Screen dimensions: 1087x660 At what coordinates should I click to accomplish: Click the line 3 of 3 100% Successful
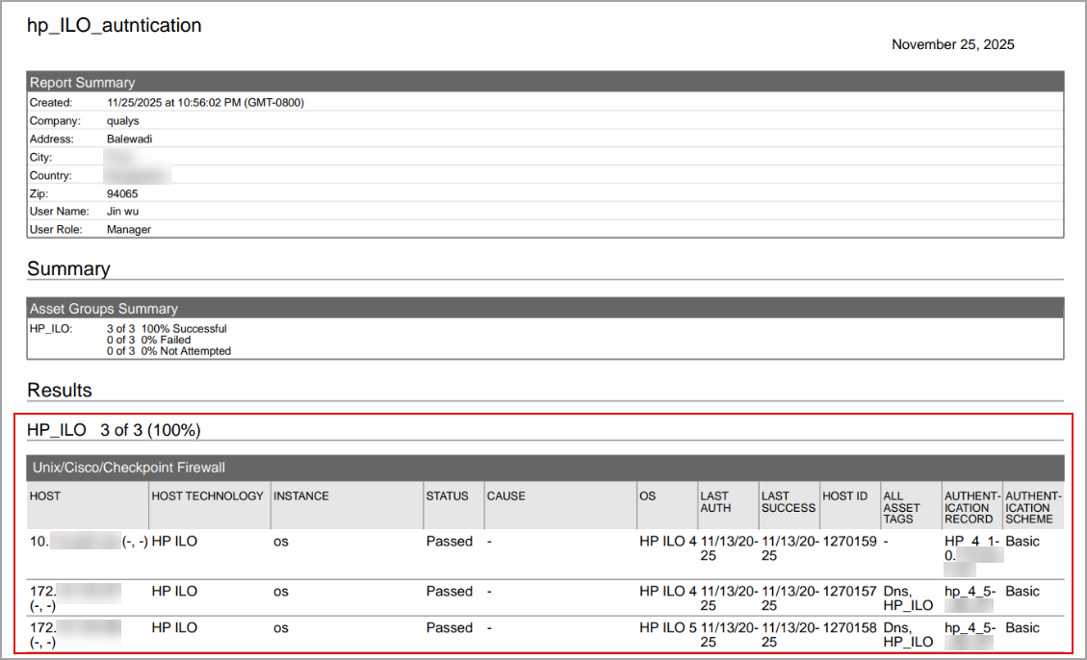pyautogui.click(x=167, y=328)
